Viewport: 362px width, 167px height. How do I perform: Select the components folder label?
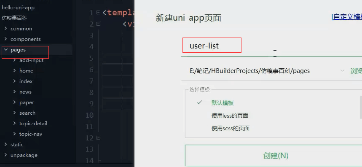26,39
